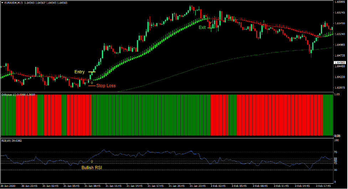This screenshot has width=348, height=189.
Task: Select the Exit text label
Action: pyautogui.click(x=202, y=27)
